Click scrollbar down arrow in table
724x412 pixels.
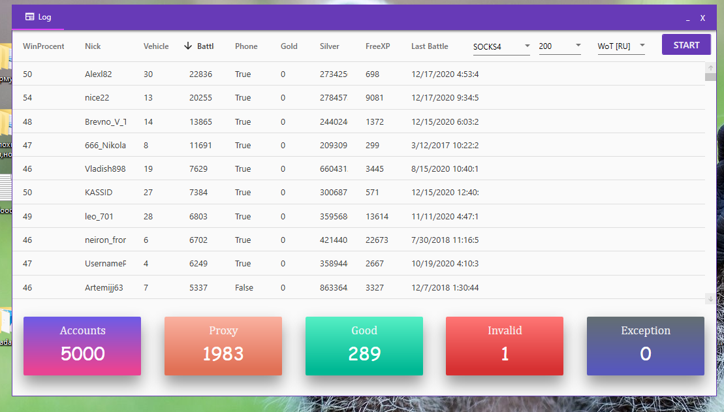710,298
